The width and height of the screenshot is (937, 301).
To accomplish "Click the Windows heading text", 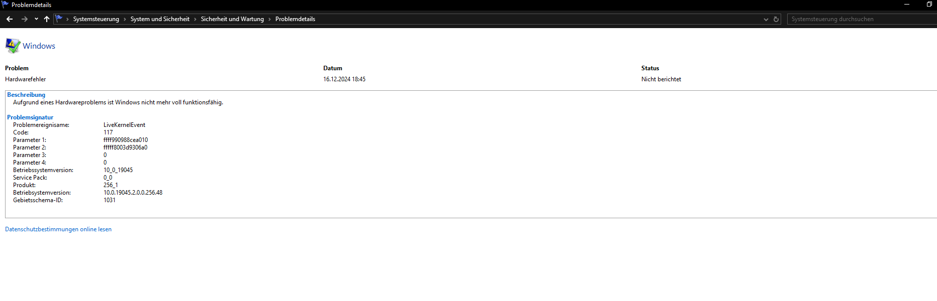I will 39,46.
